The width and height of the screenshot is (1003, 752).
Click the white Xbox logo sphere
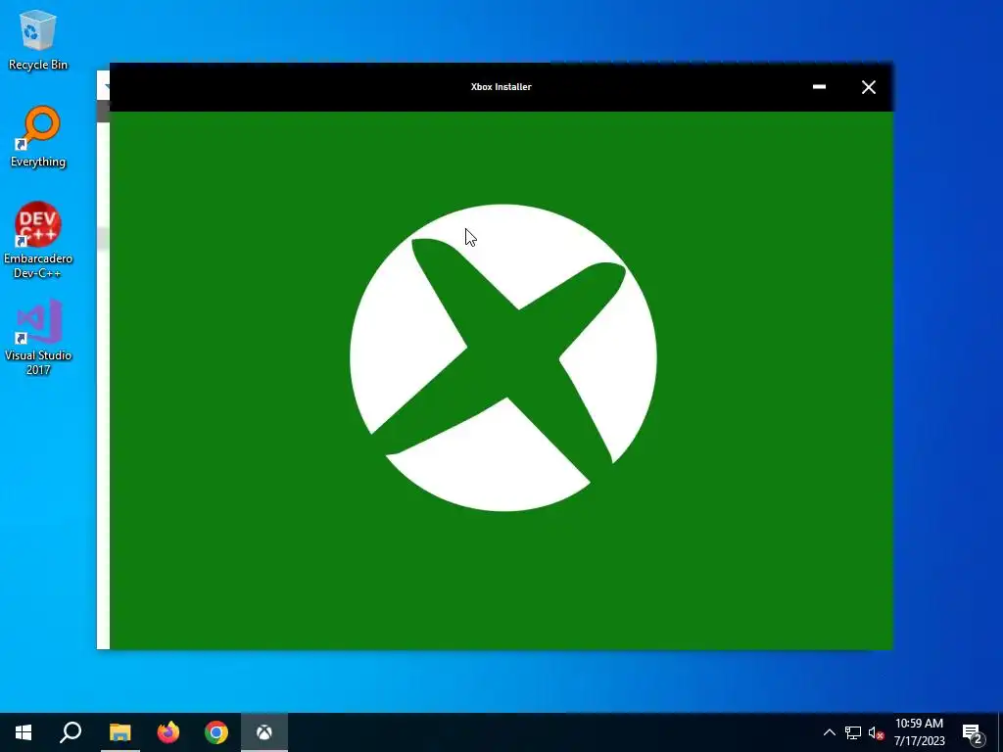tap(502, 357)
